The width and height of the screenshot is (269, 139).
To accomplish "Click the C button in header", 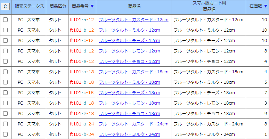I will 5,6.
